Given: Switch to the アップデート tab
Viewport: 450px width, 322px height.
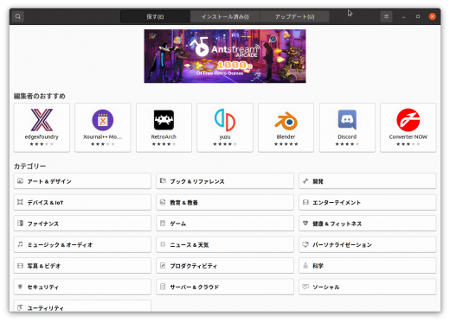Looking at the screenshot, I should (294, 16).
